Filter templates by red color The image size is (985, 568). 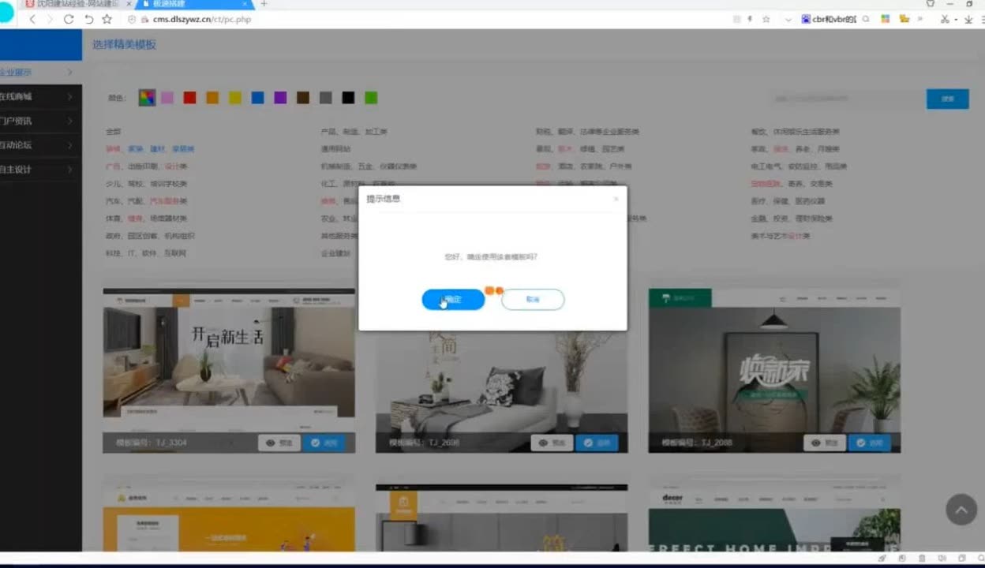pyautogui.click(x=189, y=98)
